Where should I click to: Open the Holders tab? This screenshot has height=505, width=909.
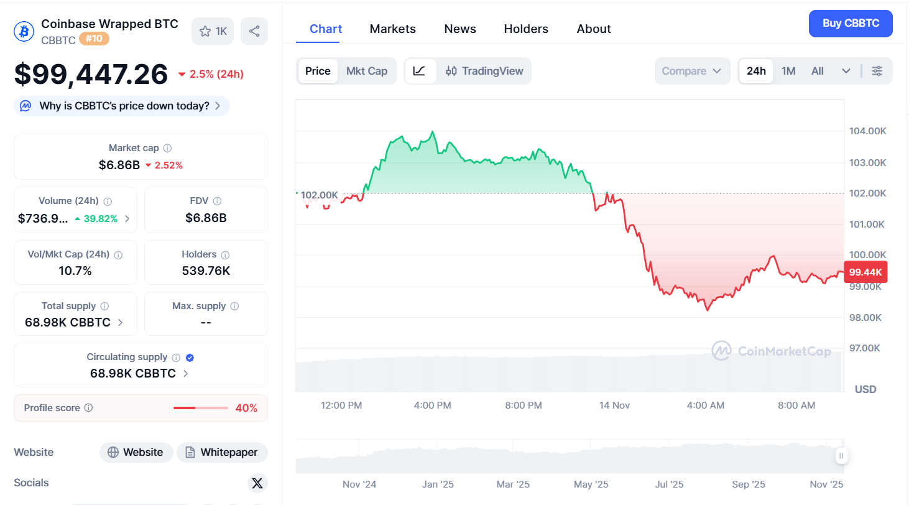tap(526, 29)
